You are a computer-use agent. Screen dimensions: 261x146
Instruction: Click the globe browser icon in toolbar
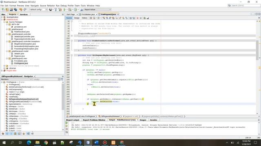pos(51,10)
